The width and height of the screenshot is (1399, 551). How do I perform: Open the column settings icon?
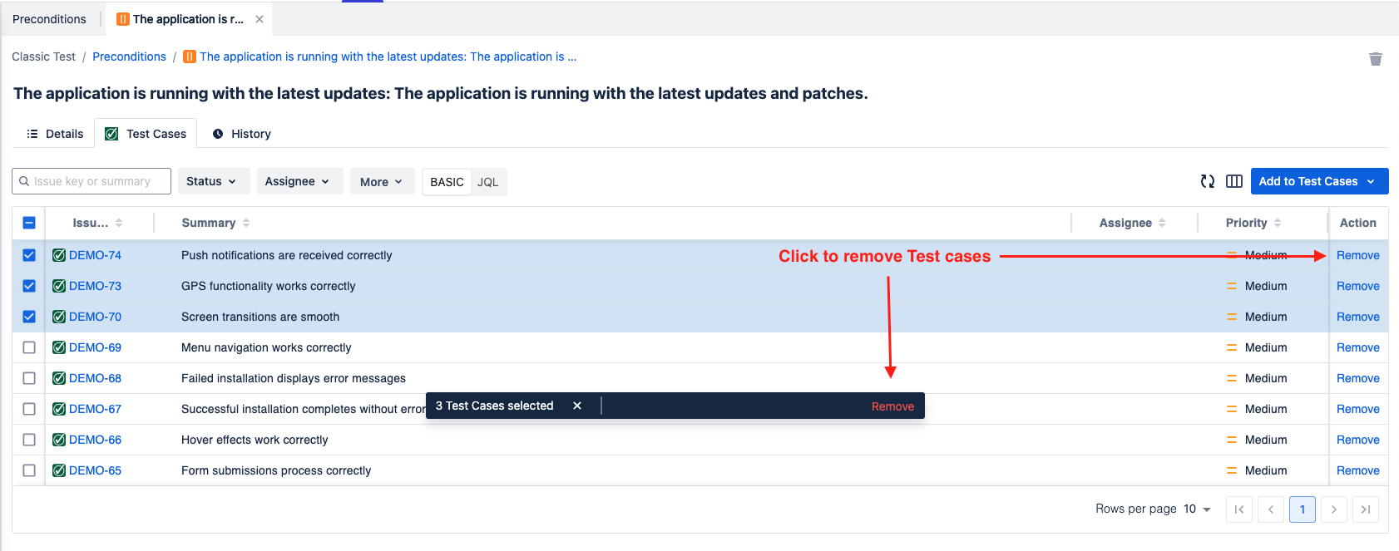pos(1234,181)
